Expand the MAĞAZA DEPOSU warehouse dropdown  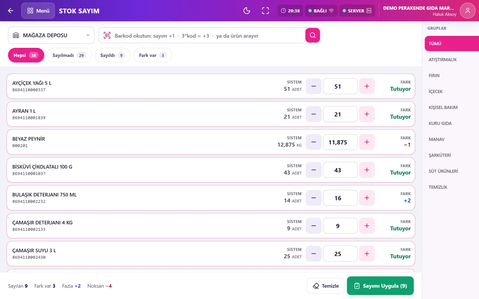(51, 35)
